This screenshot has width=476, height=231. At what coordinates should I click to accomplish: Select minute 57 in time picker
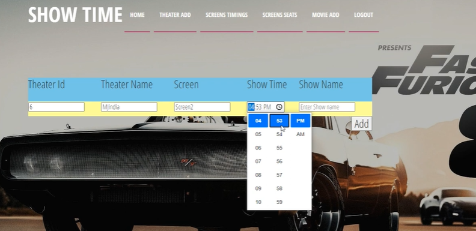[x=279, y=175]
